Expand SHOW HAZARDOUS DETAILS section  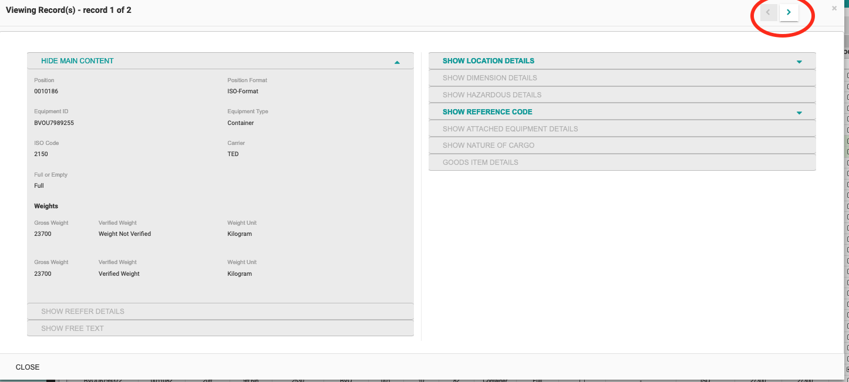[491, 95]
